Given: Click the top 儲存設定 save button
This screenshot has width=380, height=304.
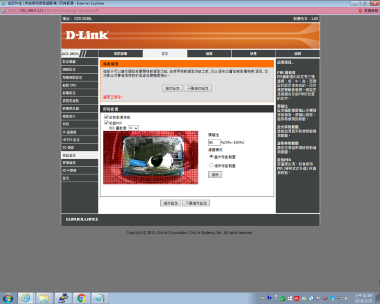Looking at the screenshot, I should tap(172, 88).
